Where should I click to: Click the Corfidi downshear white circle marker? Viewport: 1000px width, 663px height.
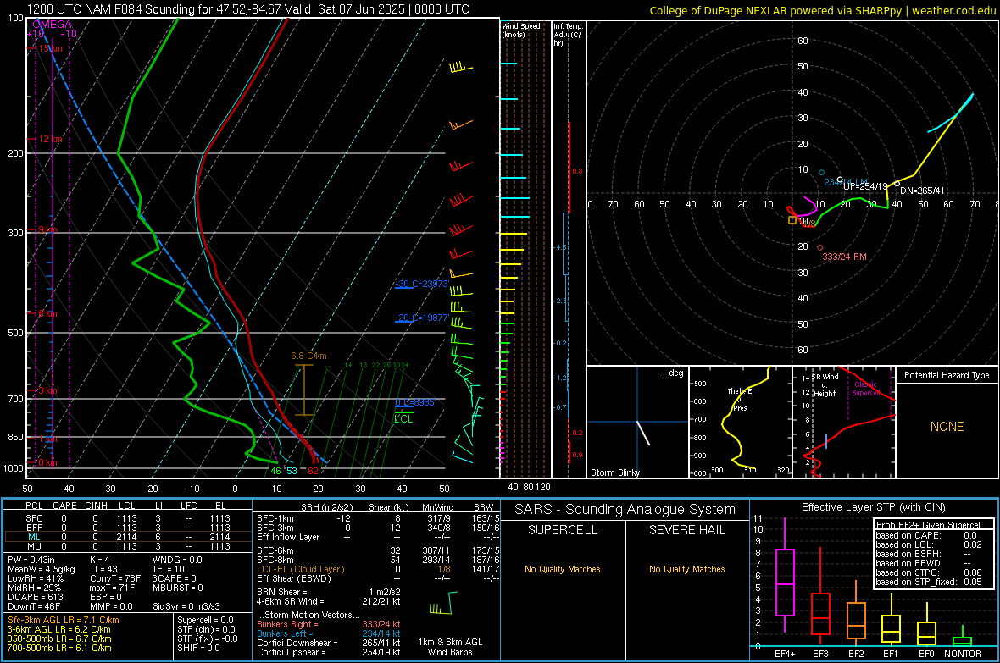897,185
